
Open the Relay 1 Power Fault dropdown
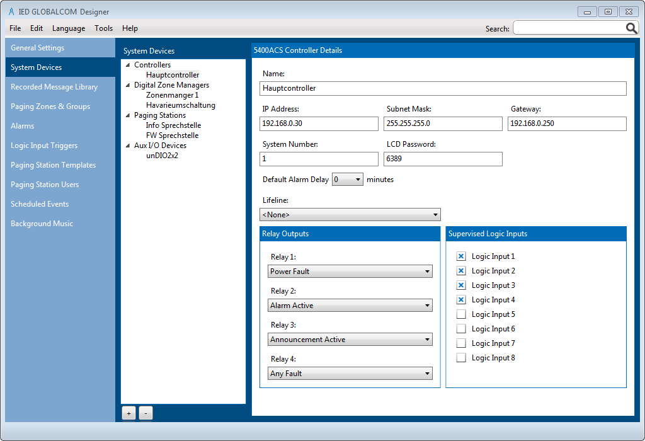tap(350, 272)
